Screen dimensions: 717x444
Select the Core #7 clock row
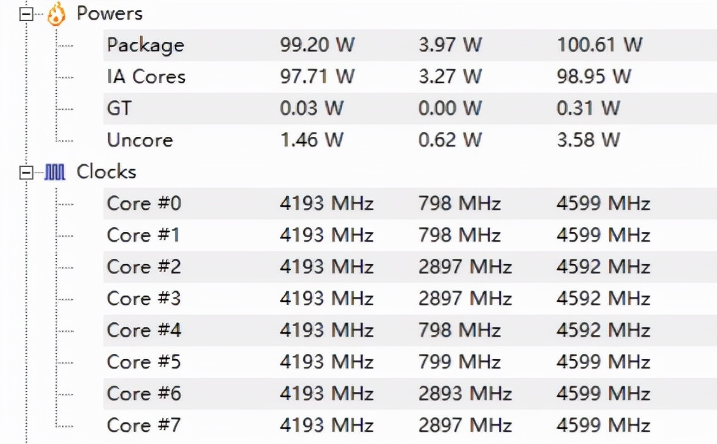pos(410,426)
